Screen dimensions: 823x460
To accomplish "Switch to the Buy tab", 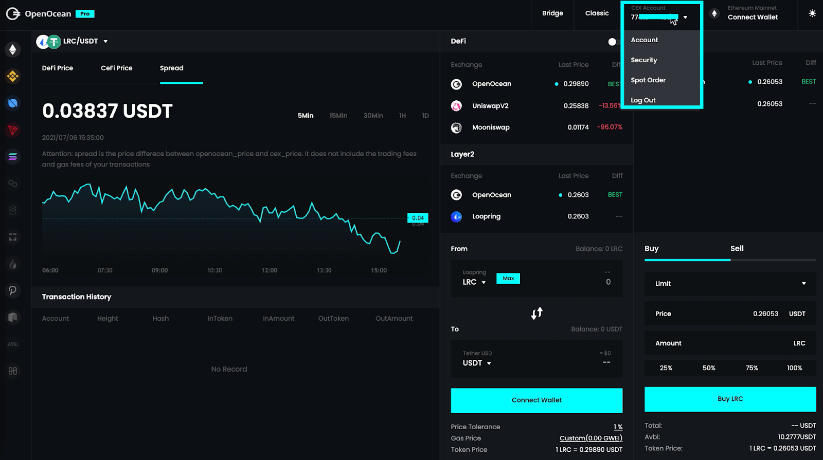I will tap(652, 249).
